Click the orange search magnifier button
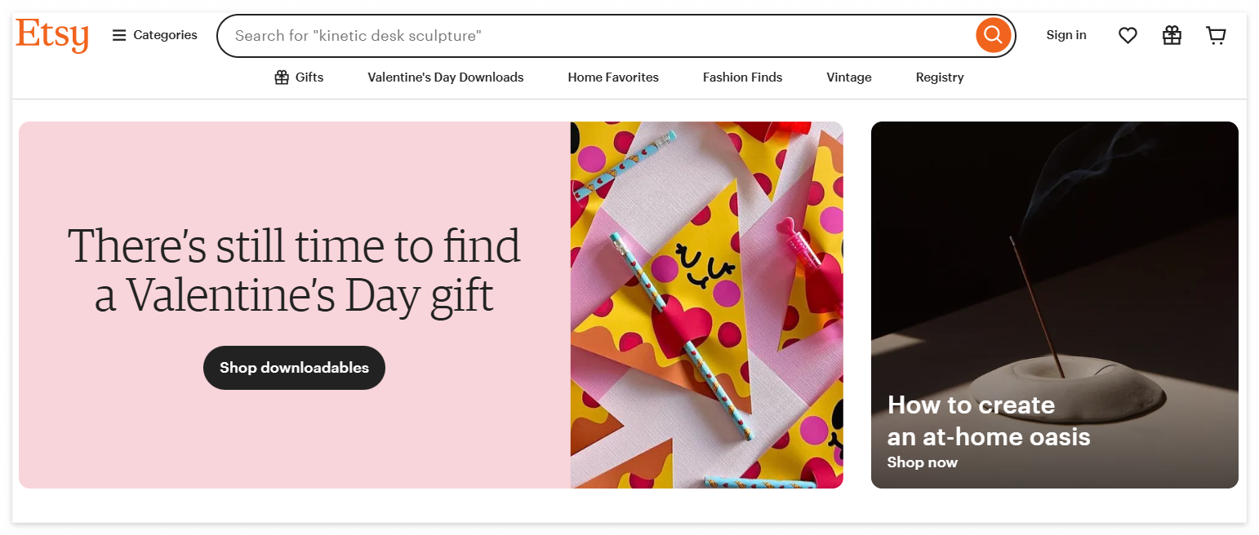 (x=993, y=35)
